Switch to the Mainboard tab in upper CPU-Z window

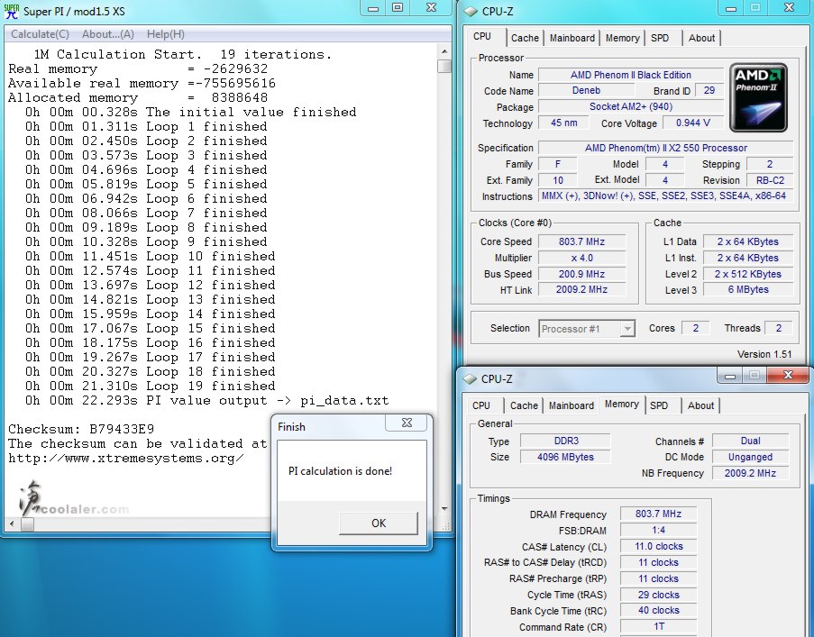click(x=572, y=38)
